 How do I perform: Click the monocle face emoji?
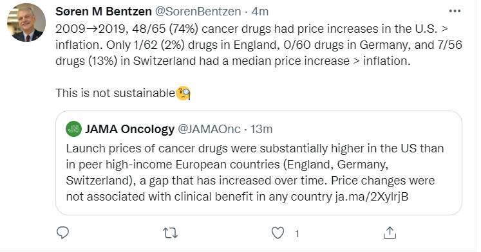point(183,93)
